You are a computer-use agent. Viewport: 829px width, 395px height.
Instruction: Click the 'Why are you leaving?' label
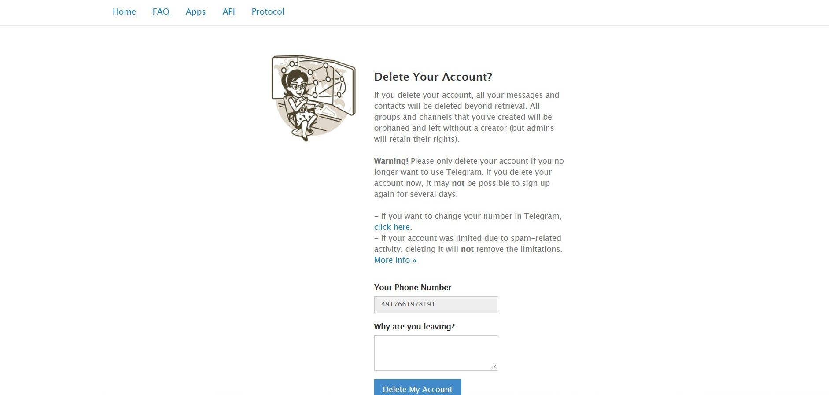pos(414,326)
